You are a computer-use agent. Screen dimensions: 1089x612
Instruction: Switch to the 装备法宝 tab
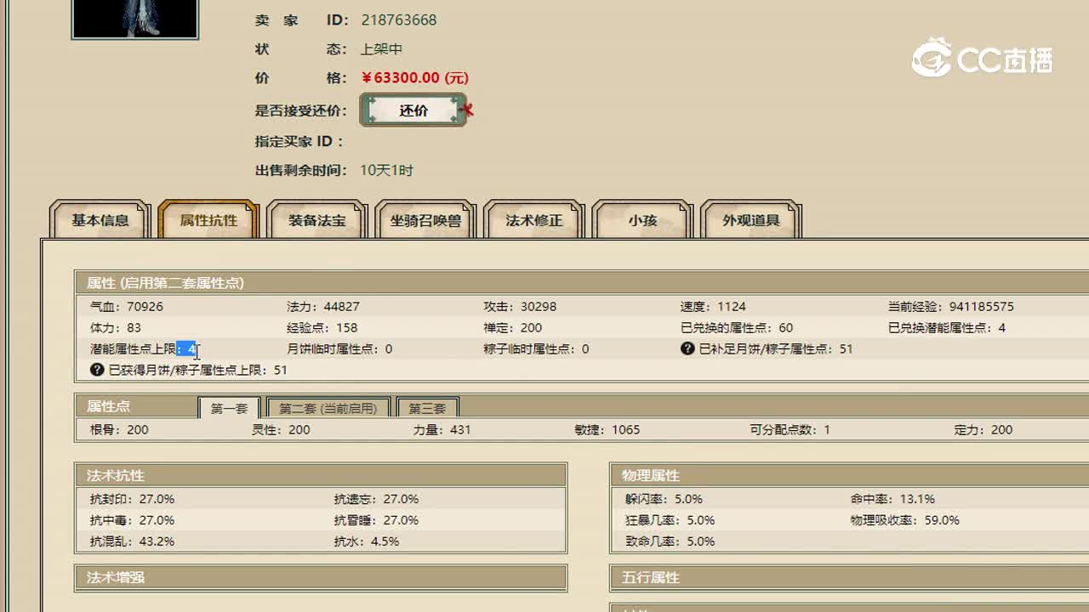click(316, 220)
